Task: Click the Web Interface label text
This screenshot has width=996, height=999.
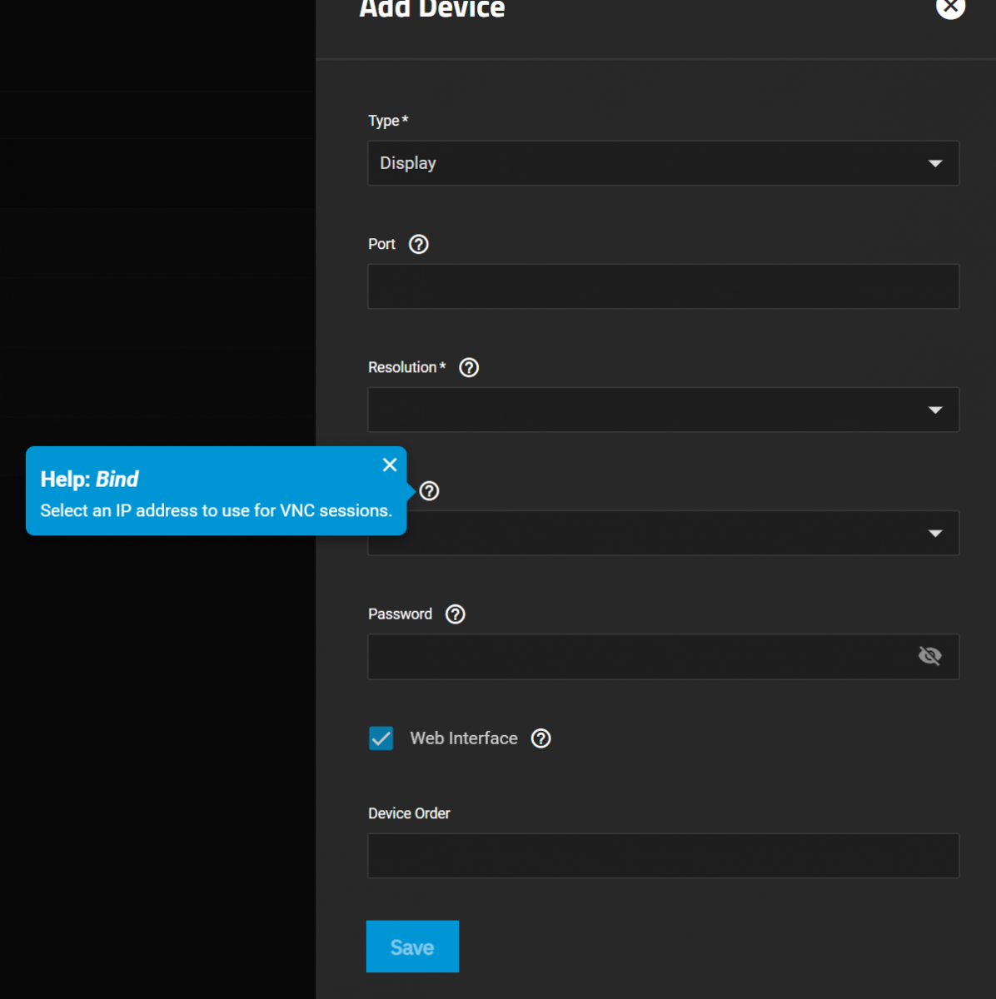Action: tap(464, 738)
